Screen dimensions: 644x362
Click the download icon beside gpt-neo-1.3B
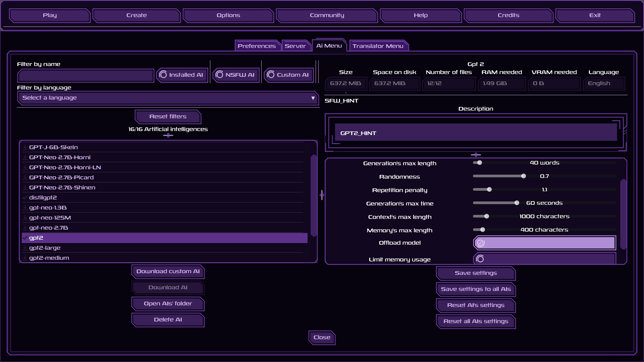click(x=25, y=207)
